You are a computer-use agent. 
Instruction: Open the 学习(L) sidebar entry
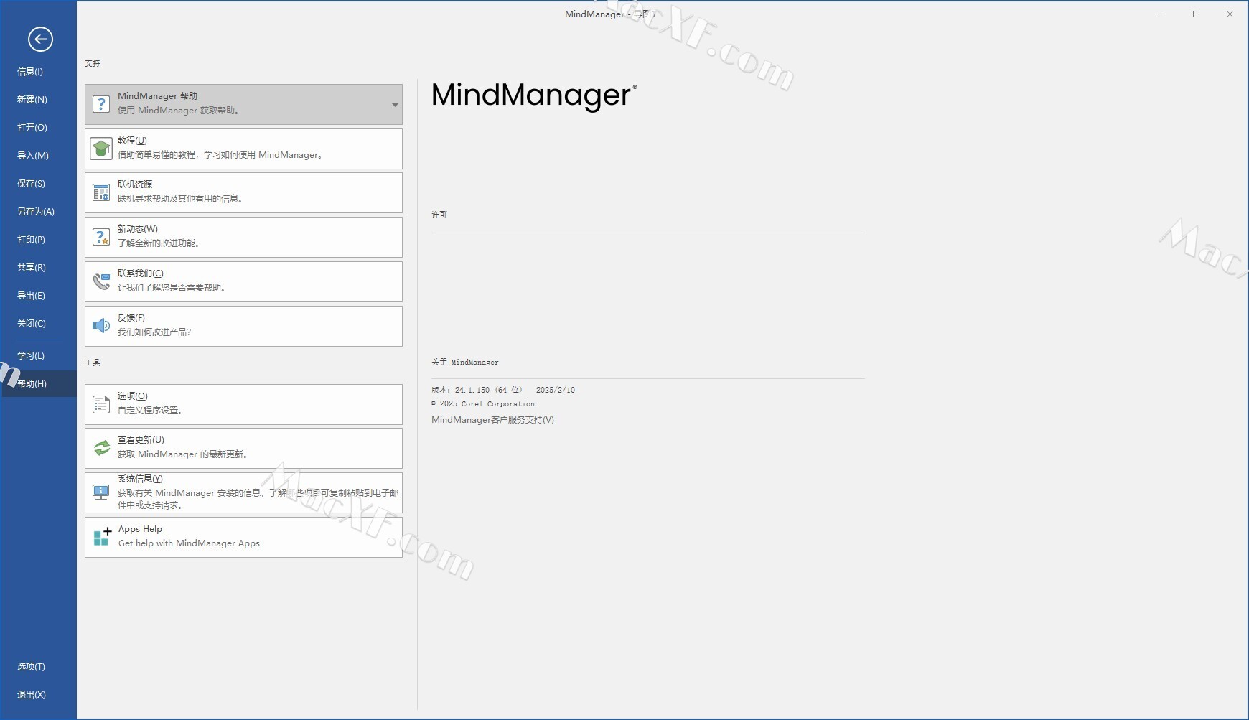coord(38,355)
